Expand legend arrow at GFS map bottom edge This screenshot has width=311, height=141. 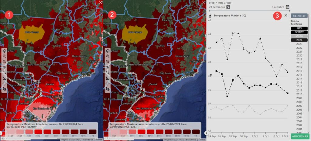click(206, 133)
